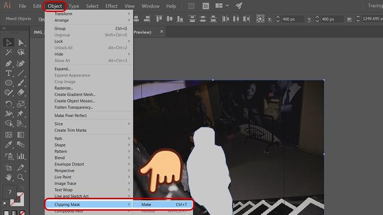383x215 pixels.
Task: Select the Lasso tool
Action: point(21,52)
